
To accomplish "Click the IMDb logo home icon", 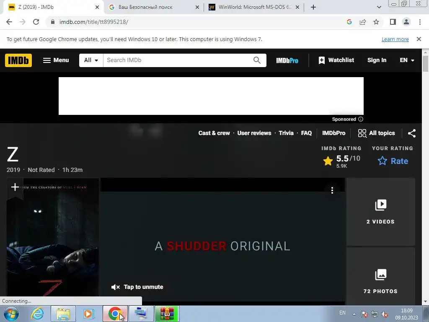I will pyautogui.click(x=18, y=60).
